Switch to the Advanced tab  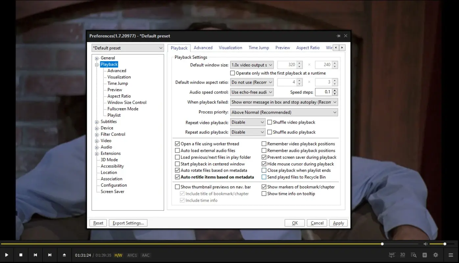coord(203,48)
